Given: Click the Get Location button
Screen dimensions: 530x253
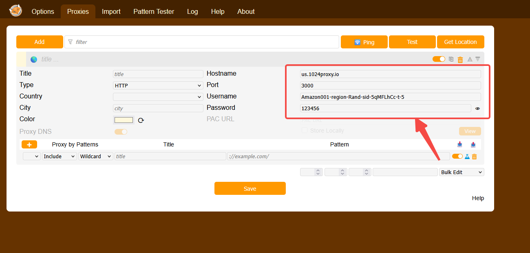Looking at the screenshot, I should point(460,42).
